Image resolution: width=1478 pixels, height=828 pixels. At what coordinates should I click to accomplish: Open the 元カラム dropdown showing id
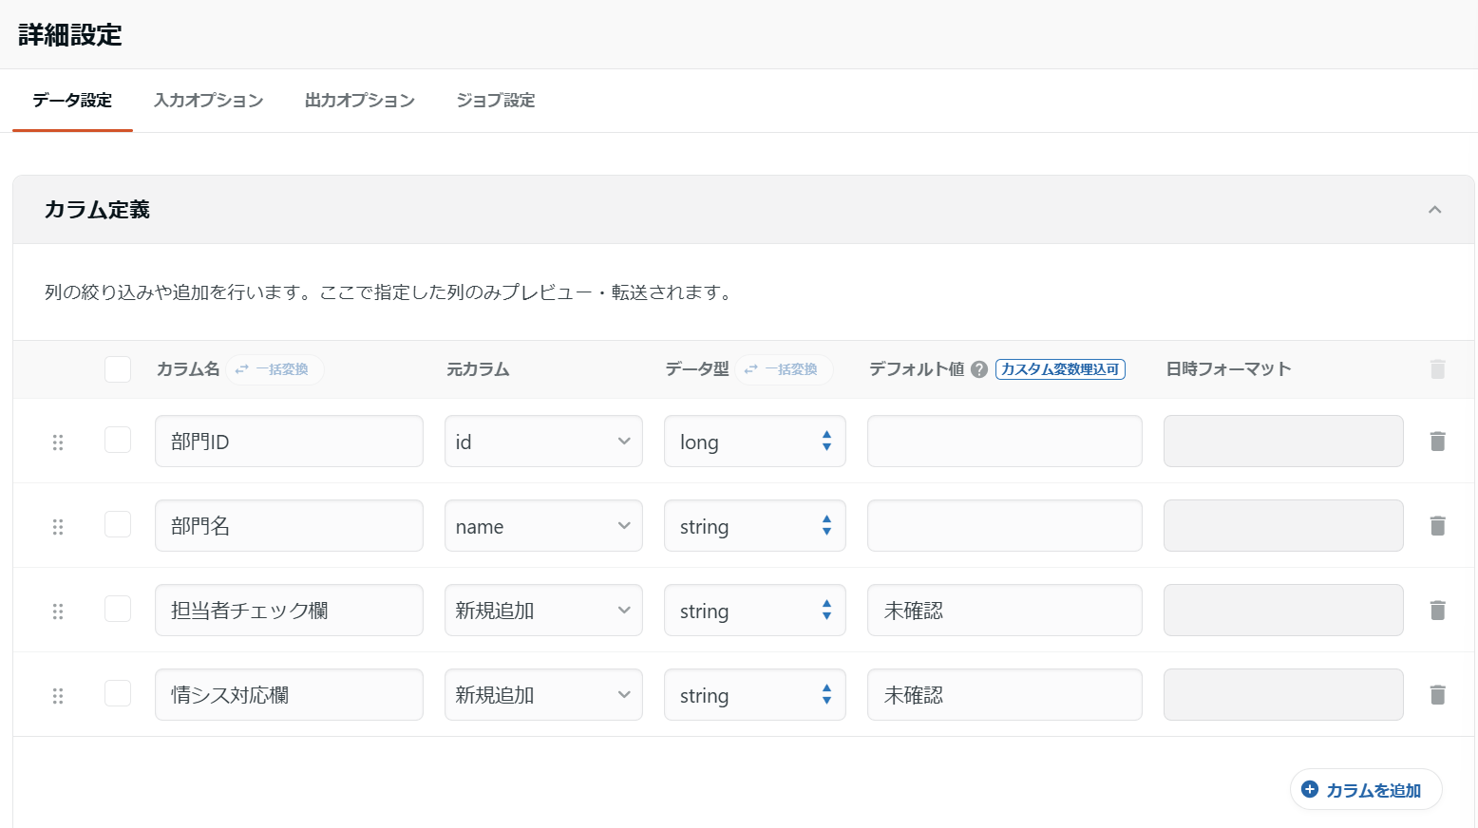[543, 441]
